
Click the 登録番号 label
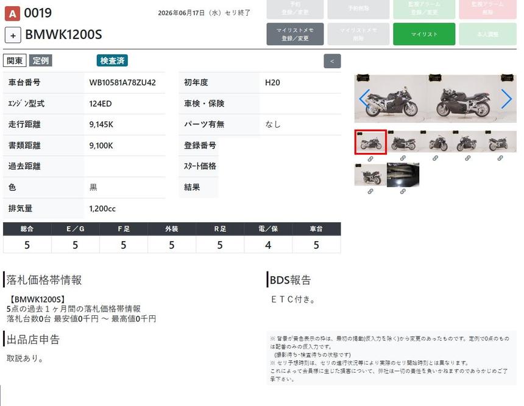click(200, 145)
